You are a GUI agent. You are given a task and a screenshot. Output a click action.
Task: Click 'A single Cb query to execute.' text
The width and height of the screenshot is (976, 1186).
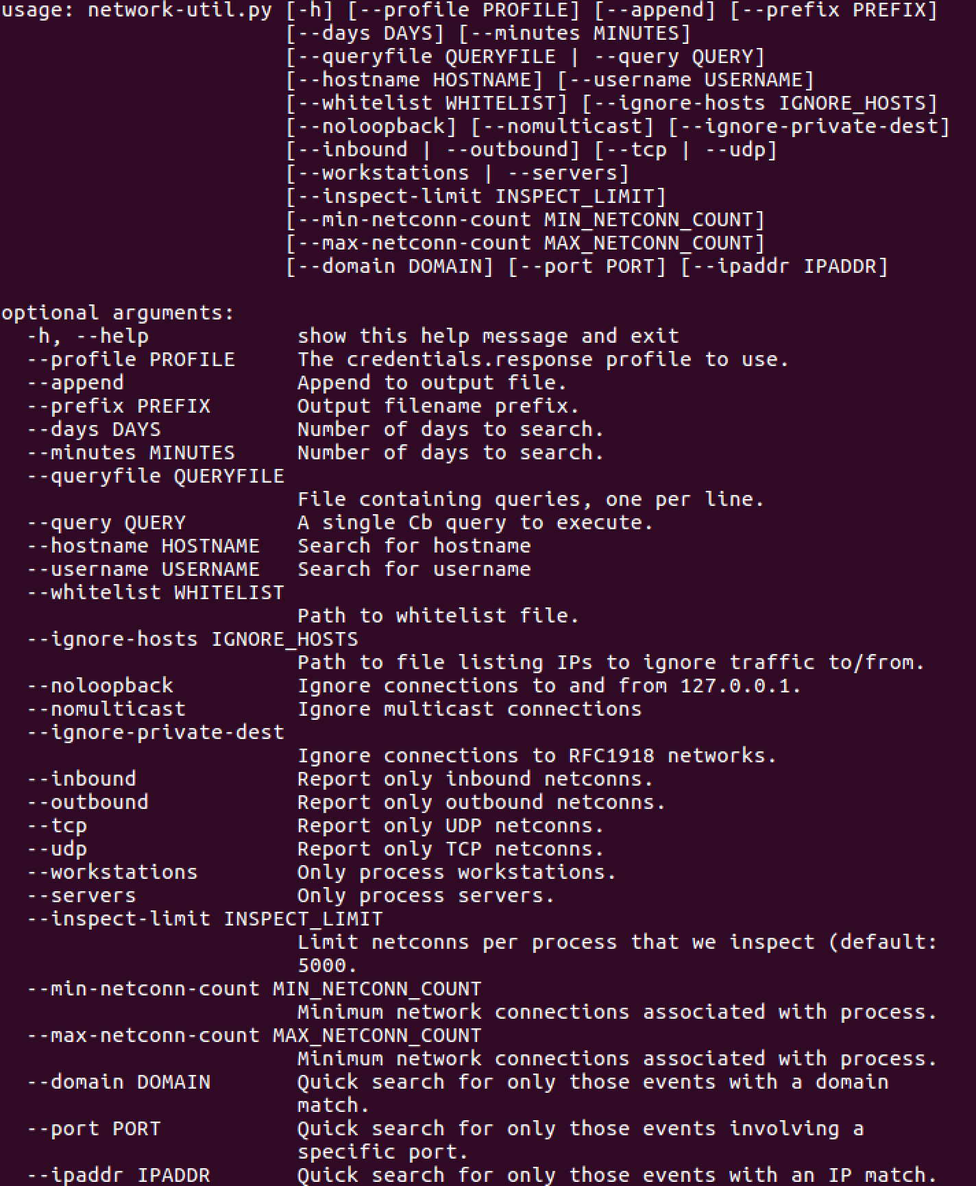(x=475, y=522)
